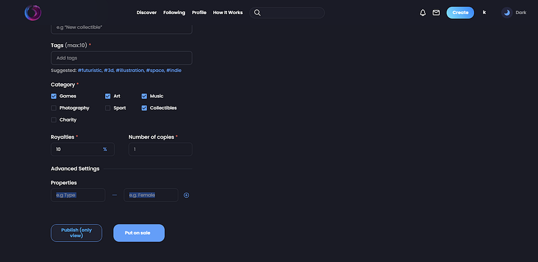Open the user avatar labeled k

(485, 12)
